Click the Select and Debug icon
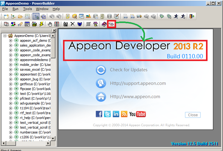 (169, 16)
